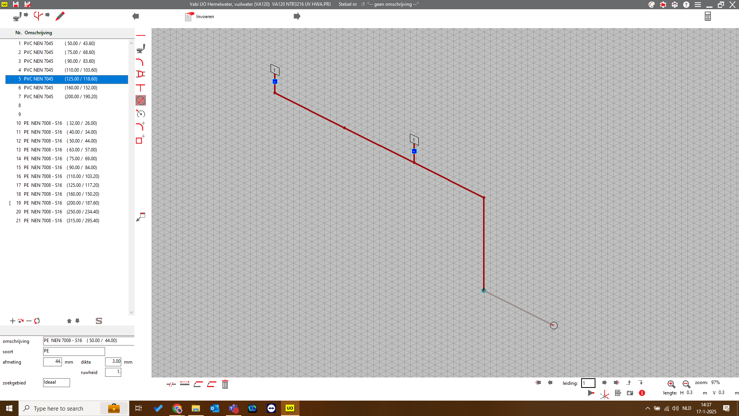Go to next step with right arrow

click(297, 16)
